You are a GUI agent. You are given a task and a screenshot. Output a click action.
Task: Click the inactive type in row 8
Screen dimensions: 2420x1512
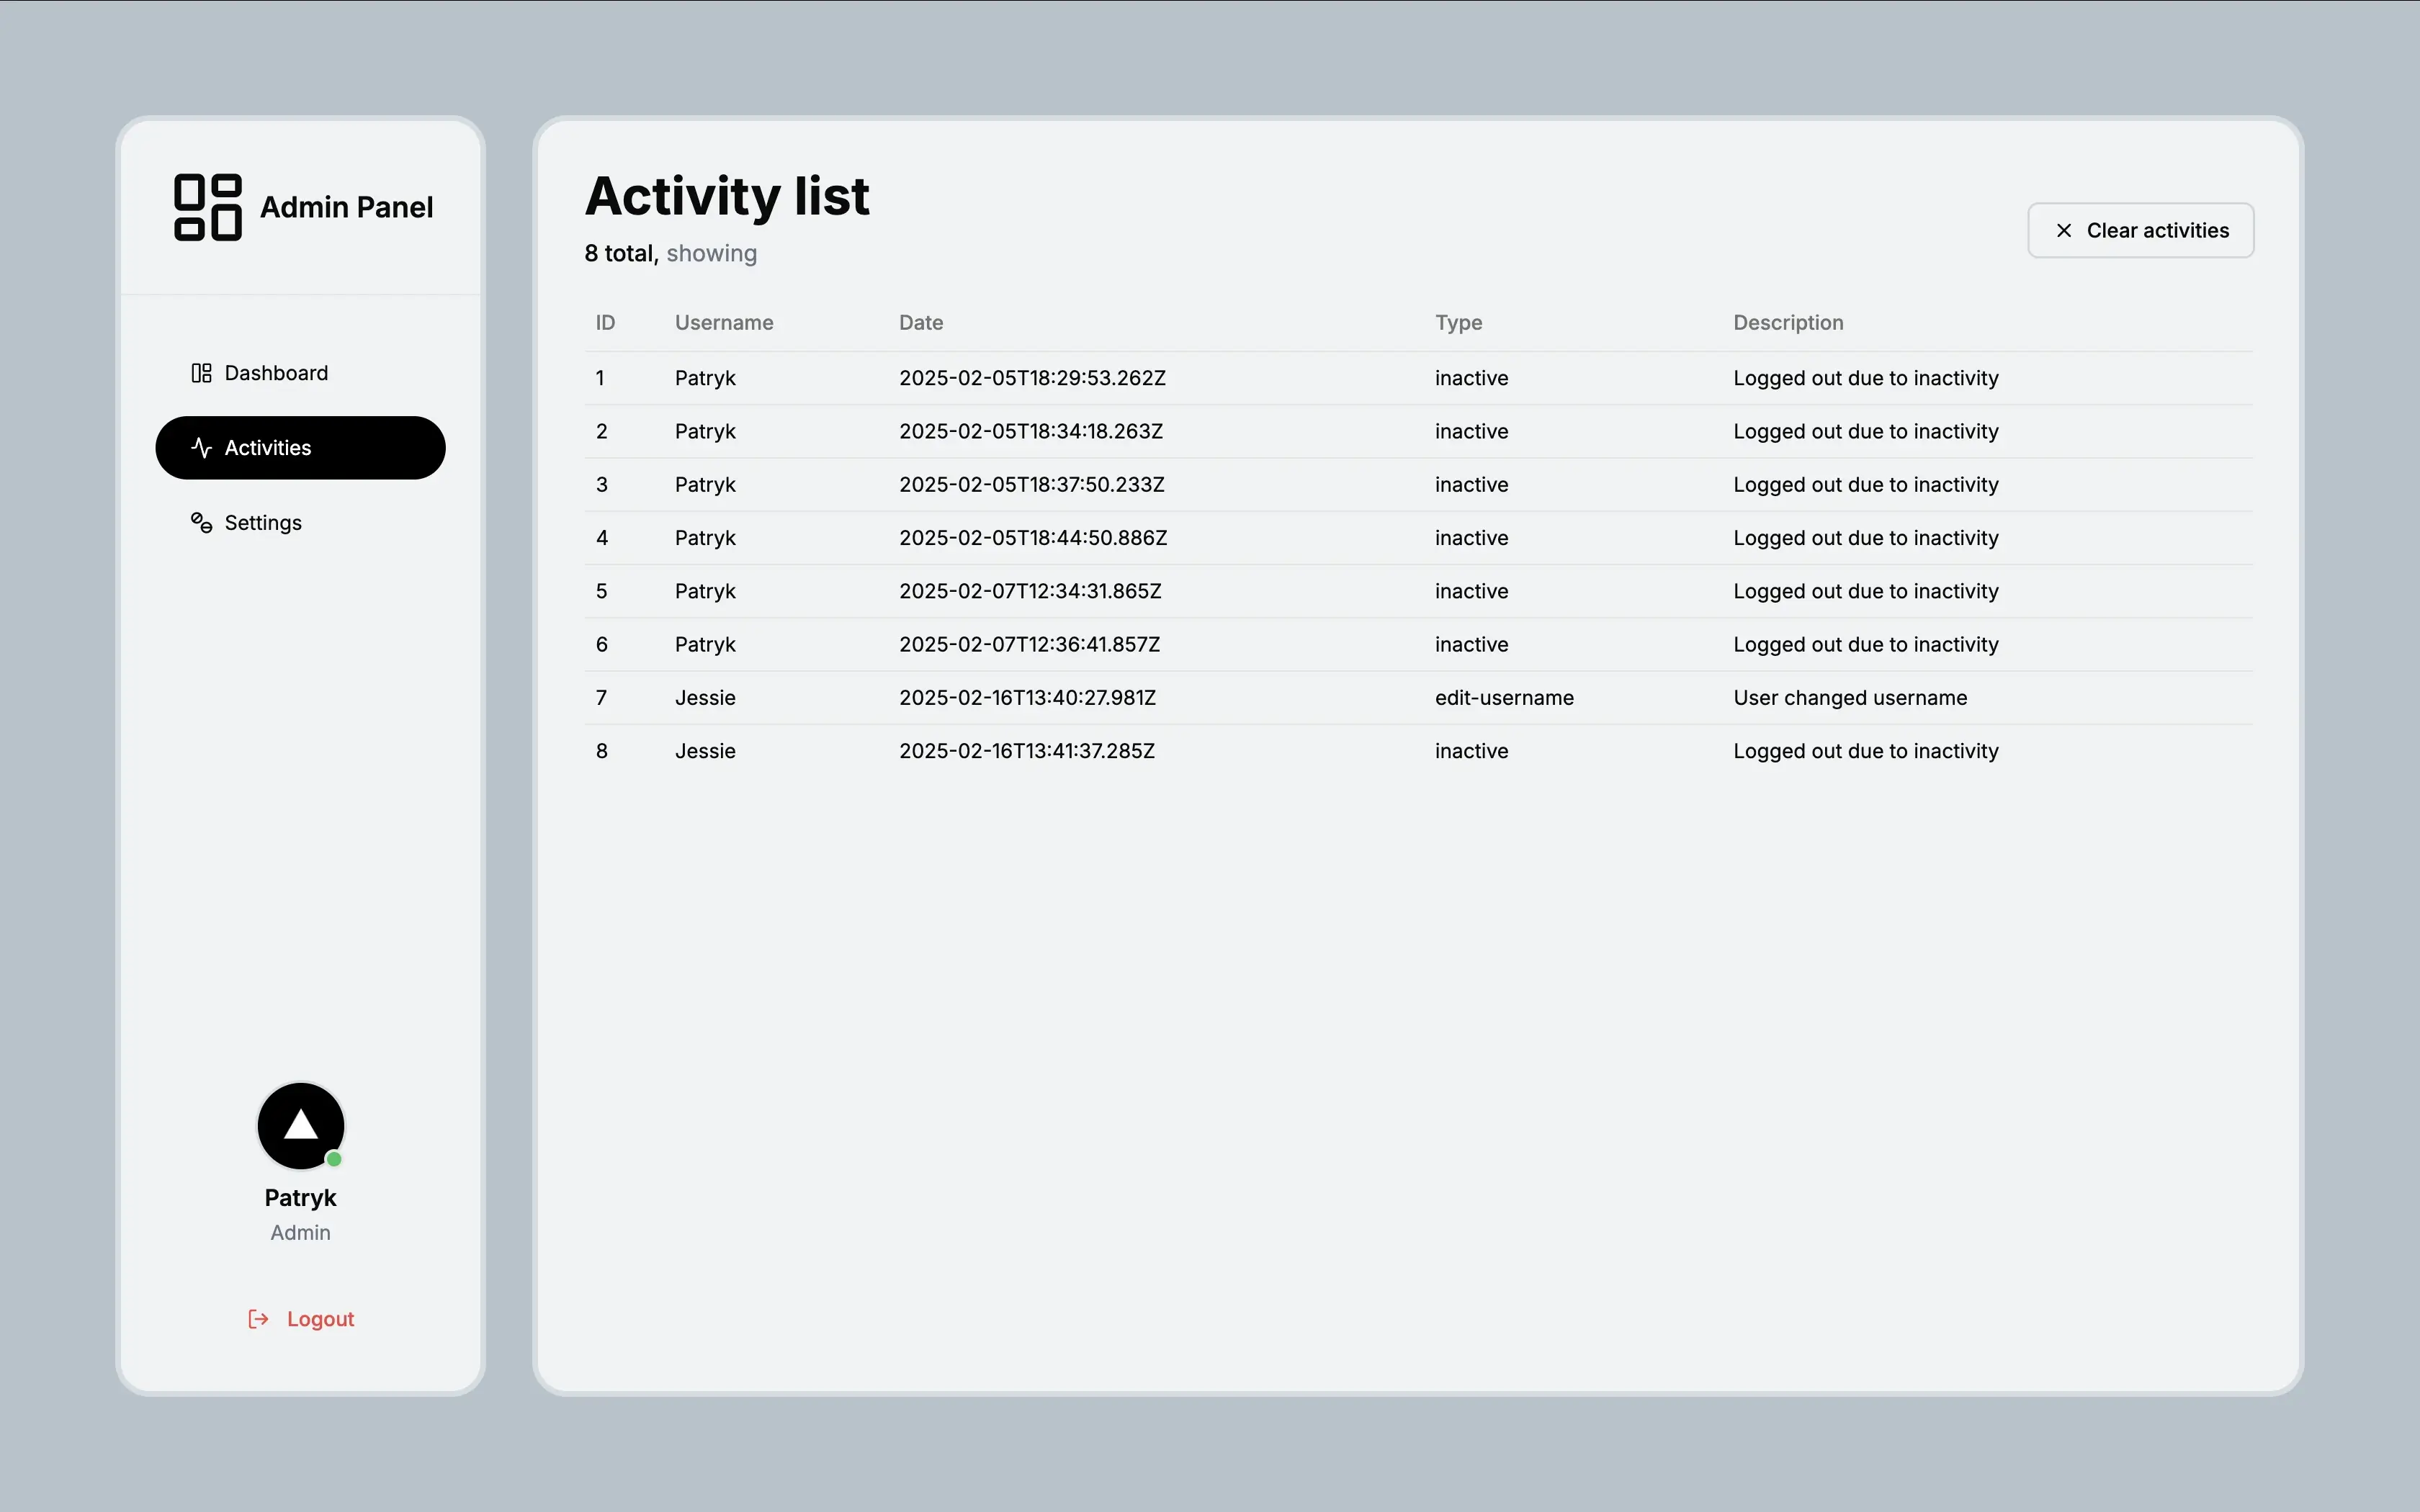1471,751
